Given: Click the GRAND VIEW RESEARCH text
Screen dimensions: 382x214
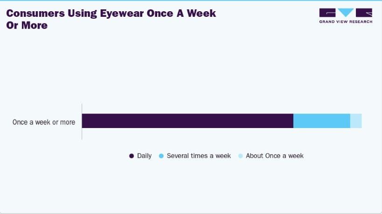Looking at the screenshot, I should click(346, 21).
